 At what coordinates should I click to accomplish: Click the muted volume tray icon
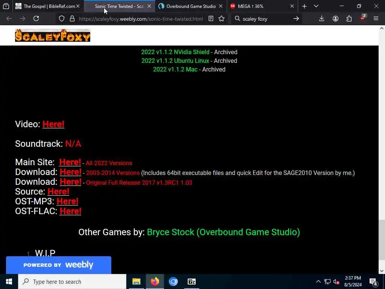(336, 281)
